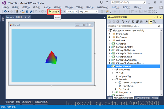The height and width of the screenshot is (109, 164).
Task: Click the new project toolbar icon
Action: point(17,12)
